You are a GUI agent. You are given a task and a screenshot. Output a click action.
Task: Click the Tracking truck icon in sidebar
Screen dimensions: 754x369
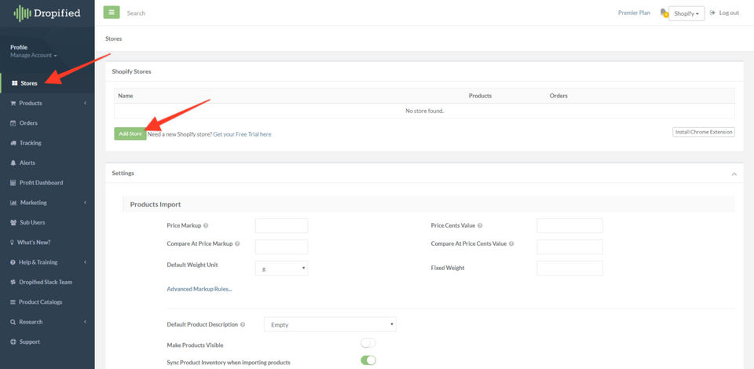coord(13,143)
